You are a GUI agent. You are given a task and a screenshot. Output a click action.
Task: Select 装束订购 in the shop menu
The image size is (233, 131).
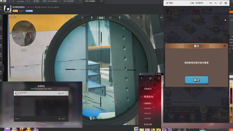coord(148,124)
